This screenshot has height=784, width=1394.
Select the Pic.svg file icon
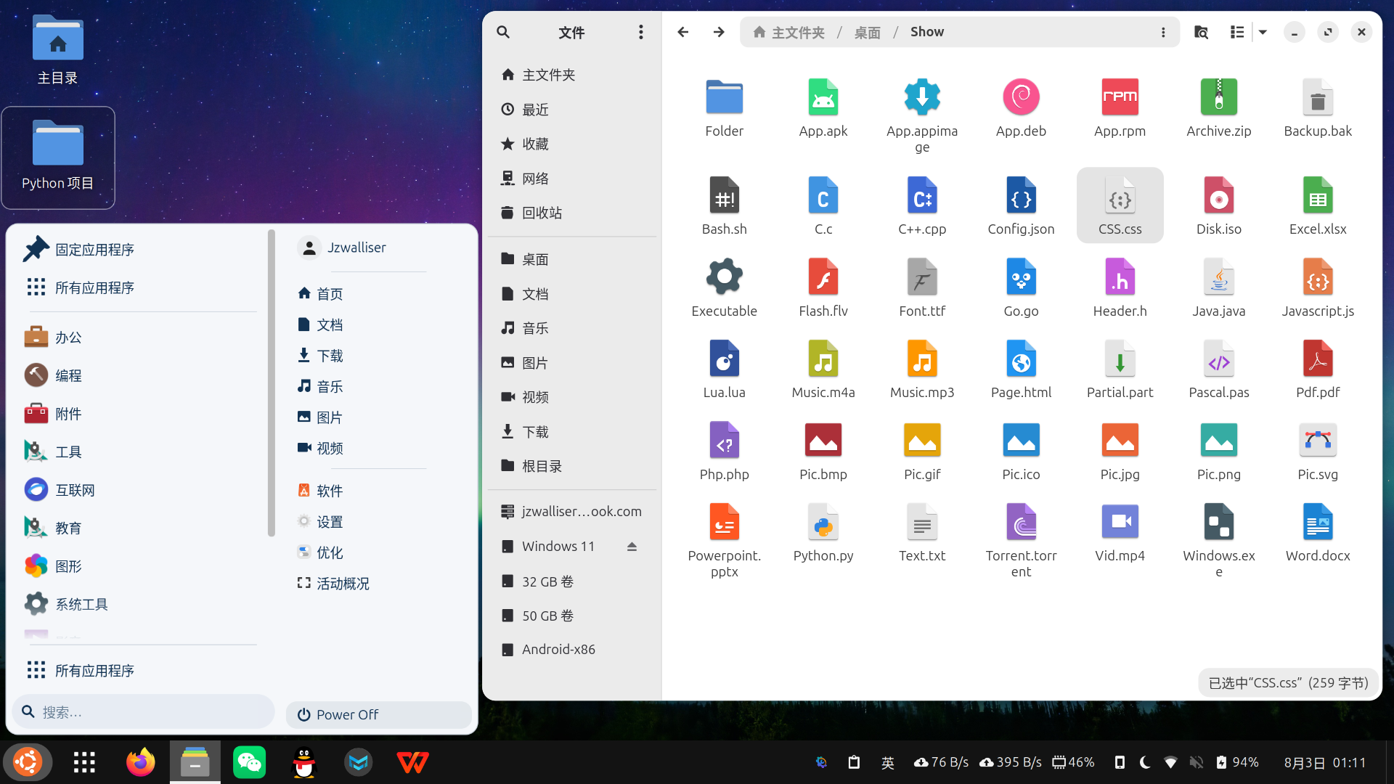(1317, 440)
